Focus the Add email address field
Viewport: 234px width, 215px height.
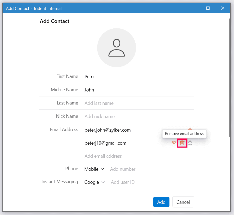[x=138, y=156]
